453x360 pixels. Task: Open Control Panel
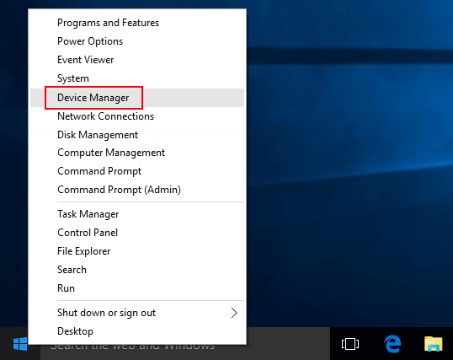point(137,233)
